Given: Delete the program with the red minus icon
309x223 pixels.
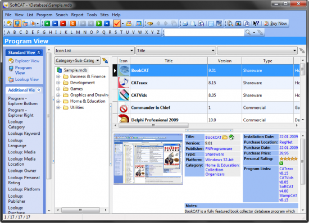Looking at the screenshot, I should (x=63, y=24).
